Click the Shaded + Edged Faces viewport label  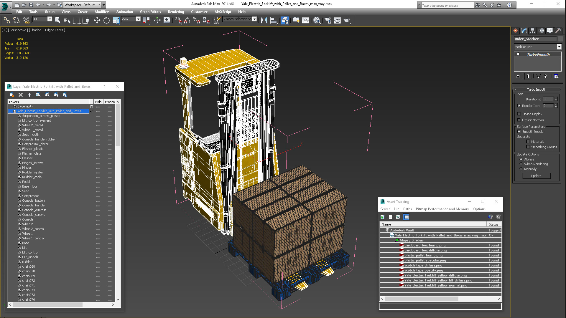point(47,30)
